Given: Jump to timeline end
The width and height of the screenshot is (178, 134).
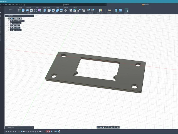Looking at the screenshot, I should click(16, 131).
